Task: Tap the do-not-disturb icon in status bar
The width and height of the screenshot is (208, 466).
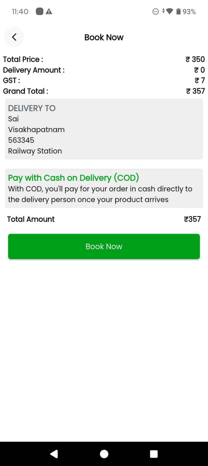Action: [155, 12]
